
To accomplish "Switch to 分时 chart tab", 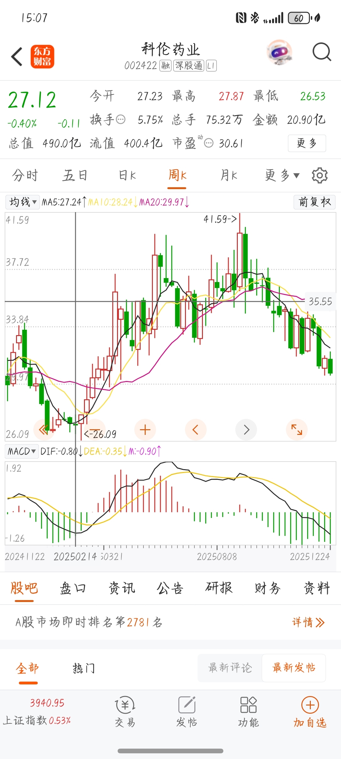I will (25, 175).
